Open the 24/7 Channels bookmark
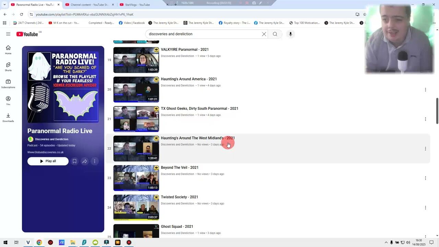Screen dimensions: 439x247 (x=28, y=23)
